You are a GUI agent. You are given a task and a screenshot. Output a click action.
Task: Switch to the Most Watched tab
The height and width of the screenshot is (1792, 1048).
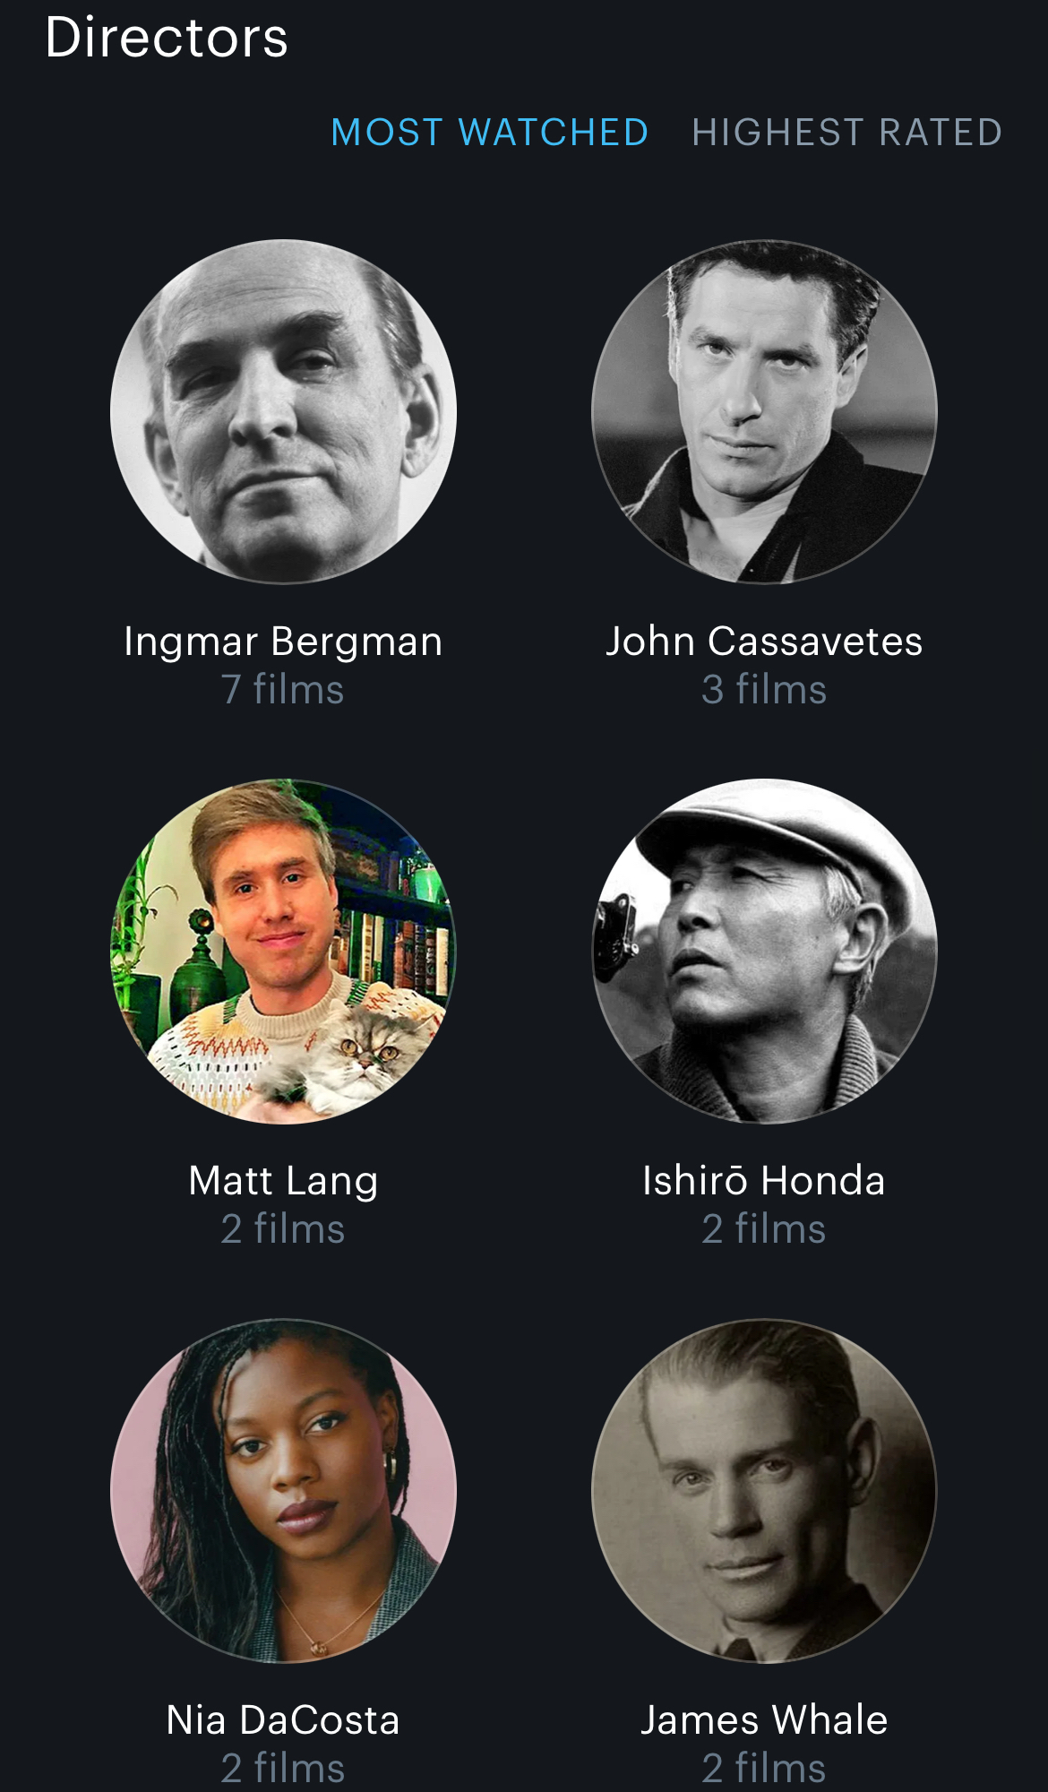489,133
